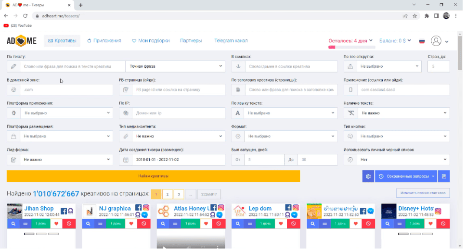Click the settings gear button beside Сохраненные запросы
Image resolution: width=466 pixels, height=250 pixels.
coord(368,176)
